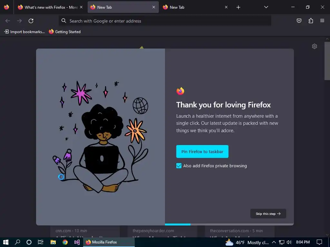This screenshot has width=330, height=247.
Task: Open the notification action center icon
Action: pos(319,242)
